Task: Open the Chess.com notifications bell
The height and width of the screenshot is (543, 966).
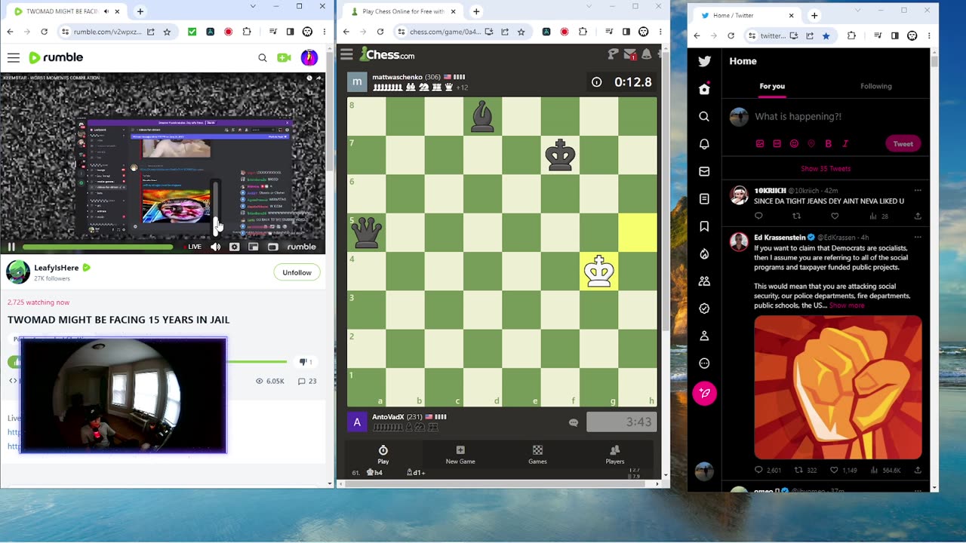Action: (646, 54)
